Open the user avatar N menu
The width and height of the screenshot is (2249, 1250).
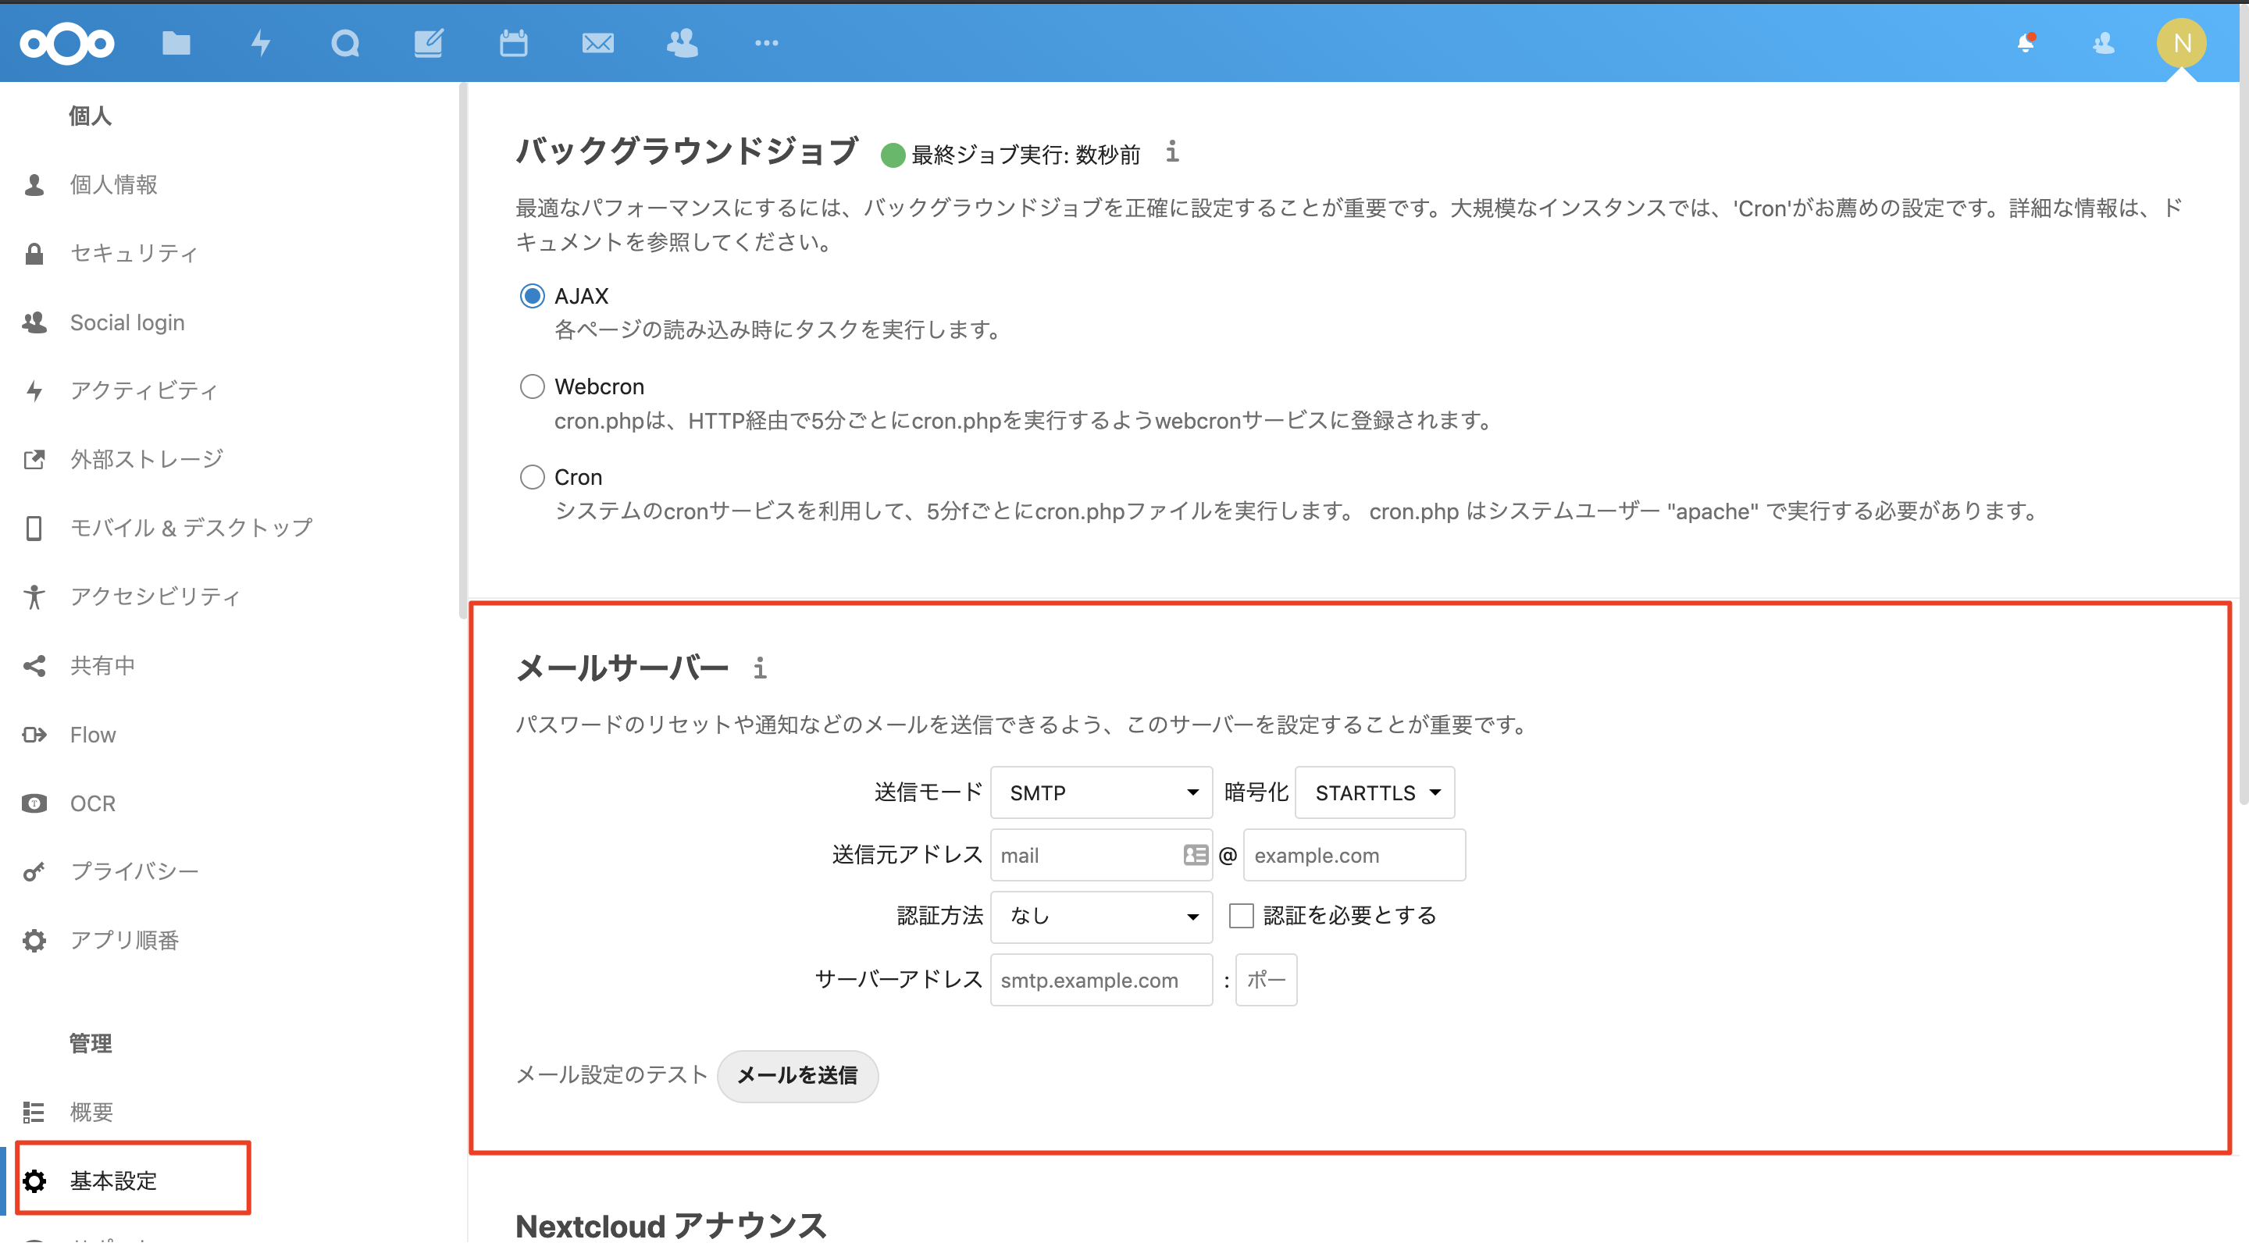coord(2181,43)
